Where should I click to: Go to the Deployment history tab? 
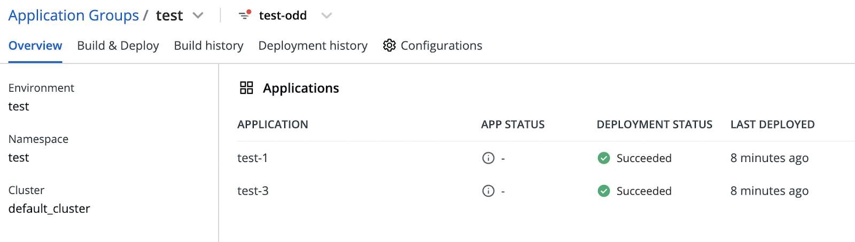[313, 46]
